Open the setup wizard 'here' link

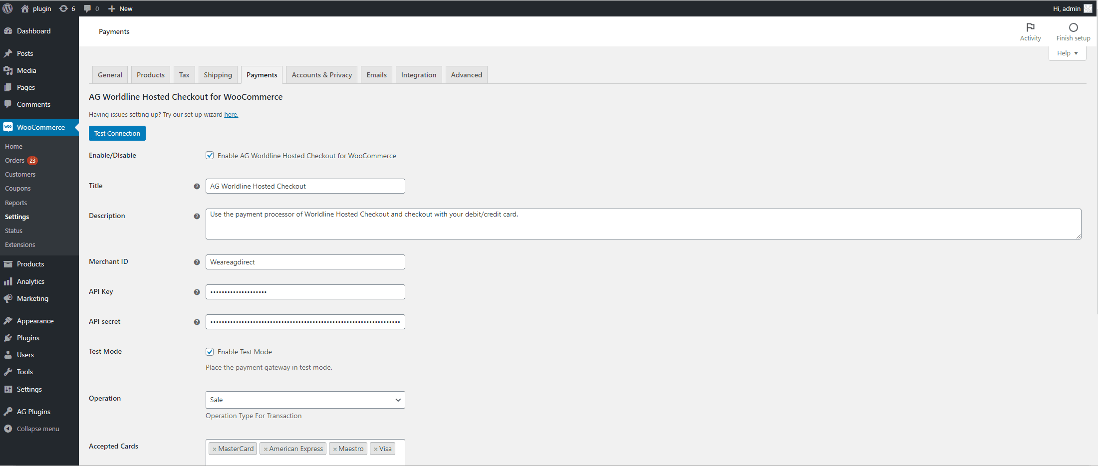click(231, 114)
